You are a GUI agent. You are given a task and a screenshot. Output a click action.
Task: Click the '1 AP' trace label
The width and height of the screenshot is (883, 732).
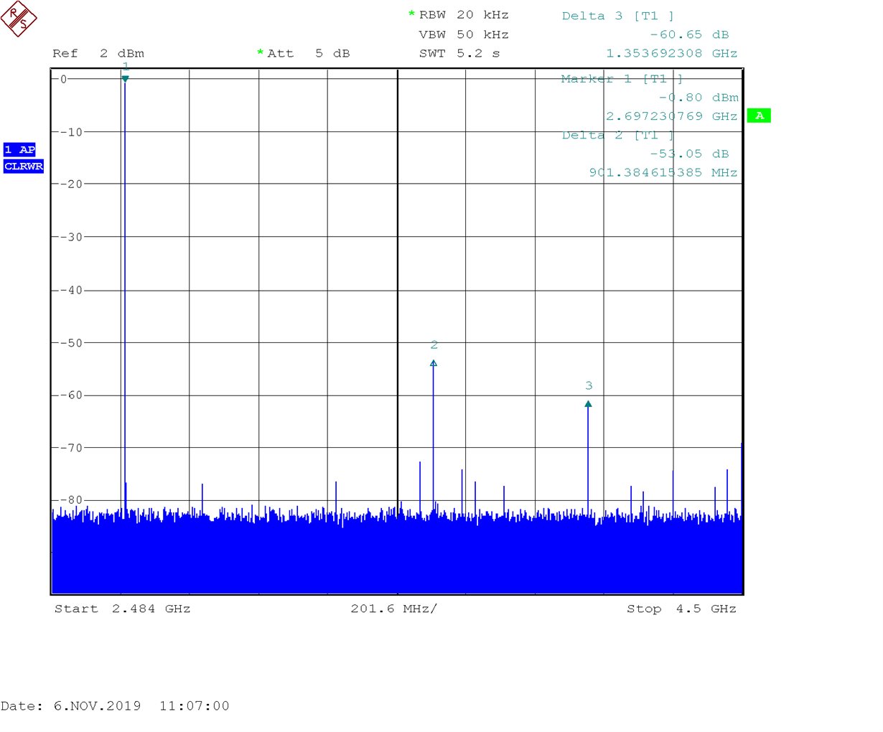coord(19,149)
